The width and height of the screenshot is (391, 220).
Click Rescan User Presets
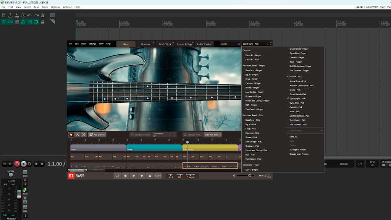coord(299,154)
